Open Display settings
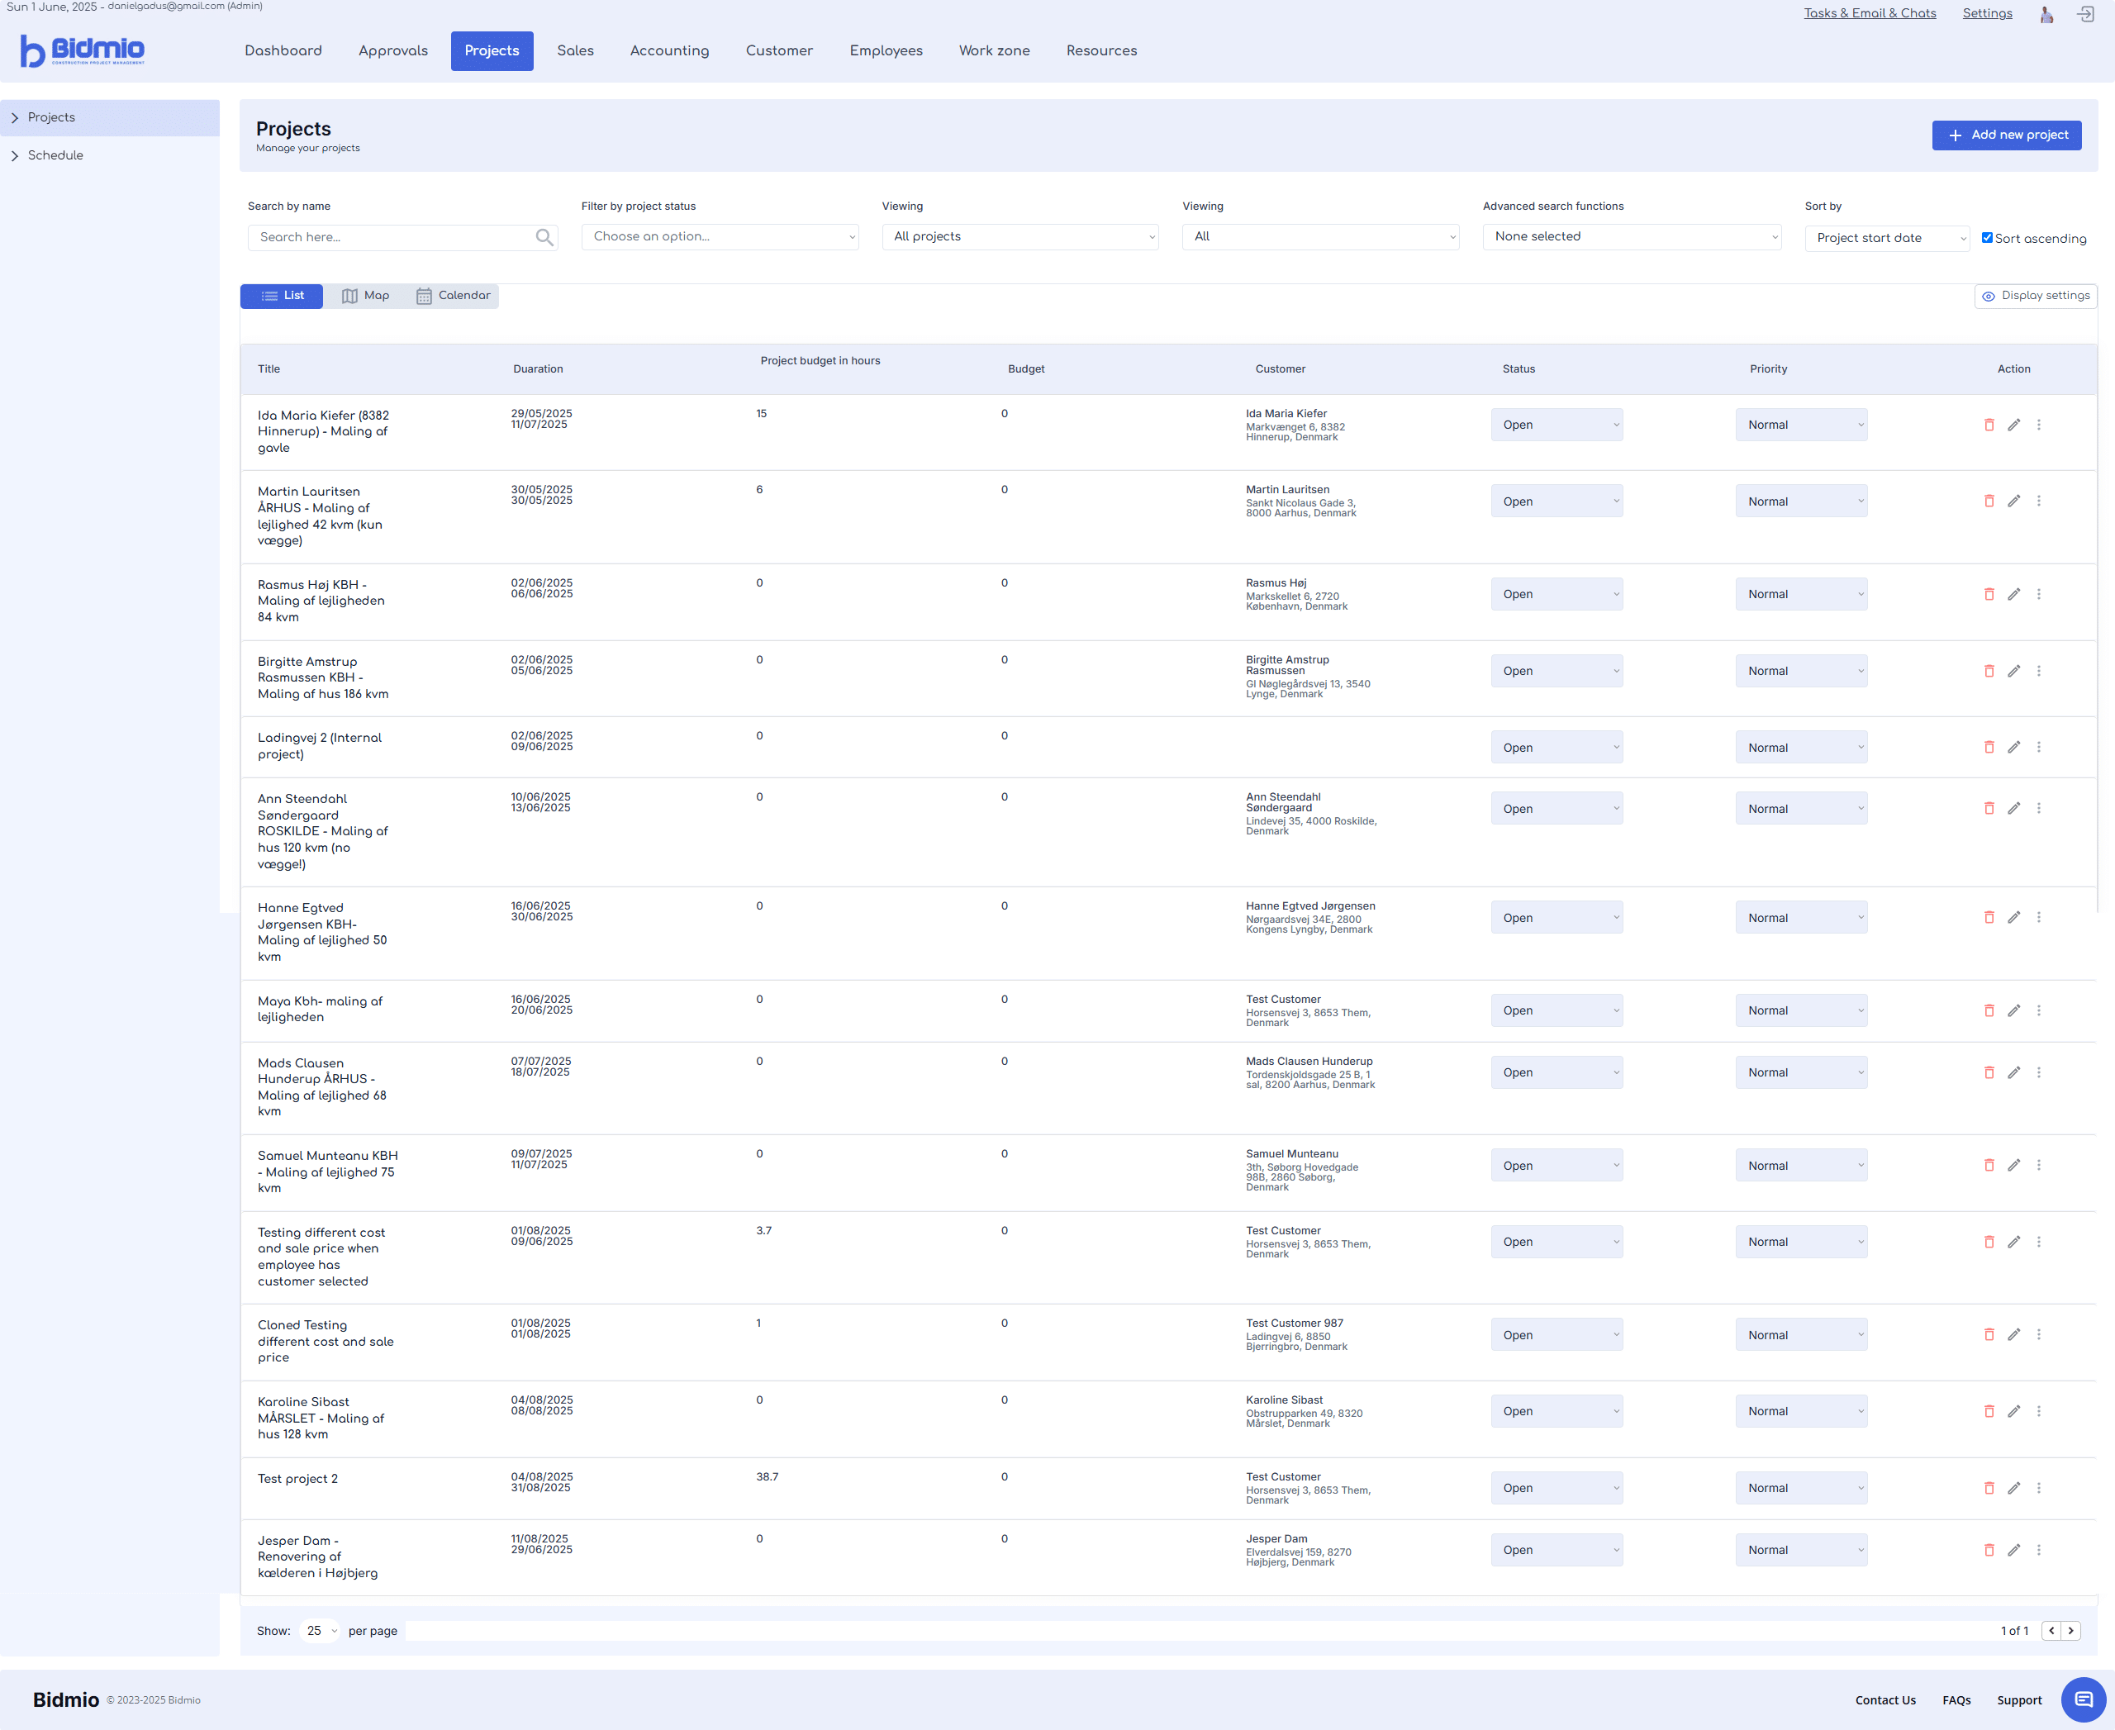The height and width of the screenshot is (1730, 2115). pos(2035,296)
